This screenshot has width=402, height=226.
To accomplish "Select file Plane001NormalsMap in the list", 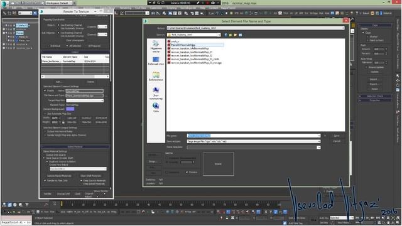I will tap(183, 45).
